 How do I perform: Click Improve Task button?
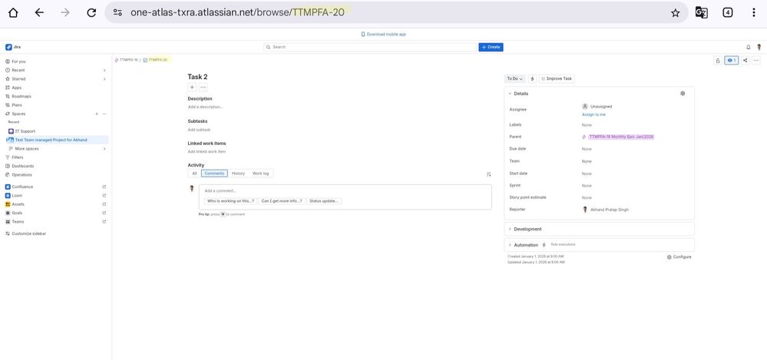[557, 78]
